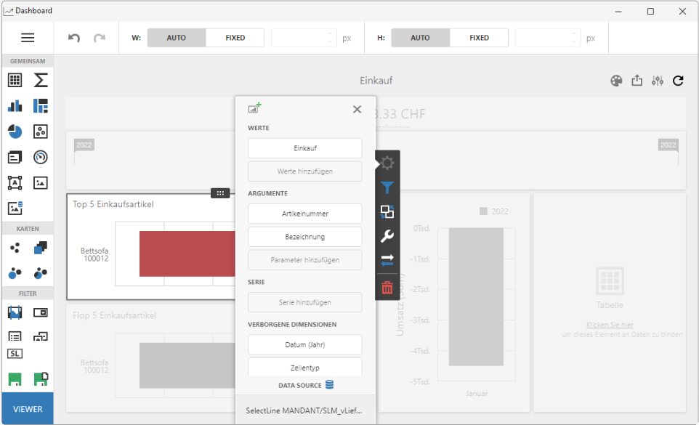Viewport: 699px width, 425px height.
Task: Open the color scheme palette
Action: [616, 81]
